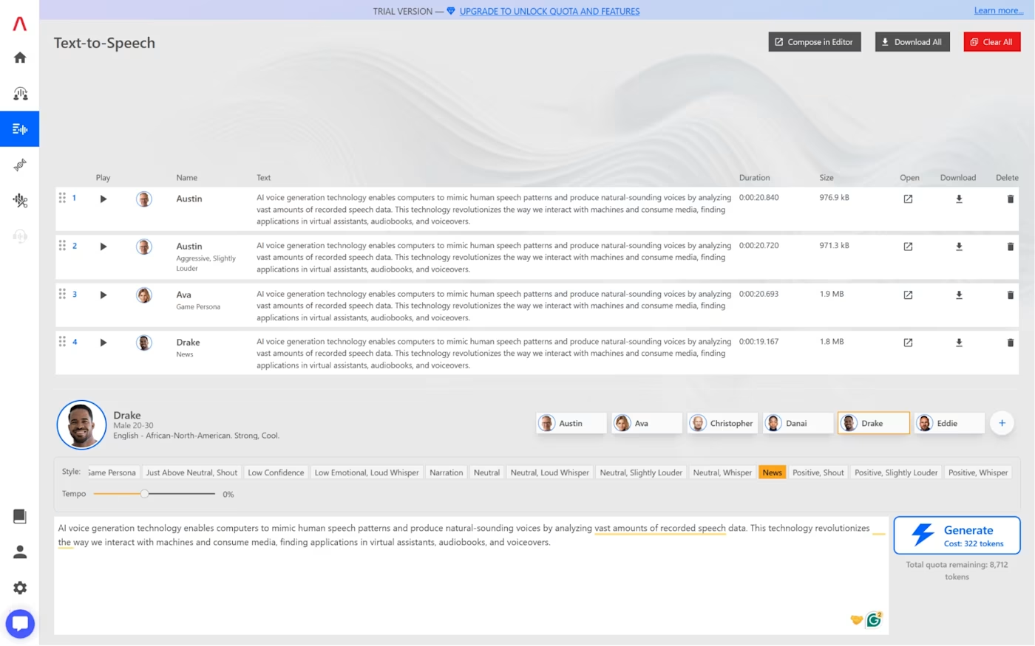Go to the Home page icon
The width and height of the screenshot is (1035, 646).
pyautogui.click(x=20, y=58)
